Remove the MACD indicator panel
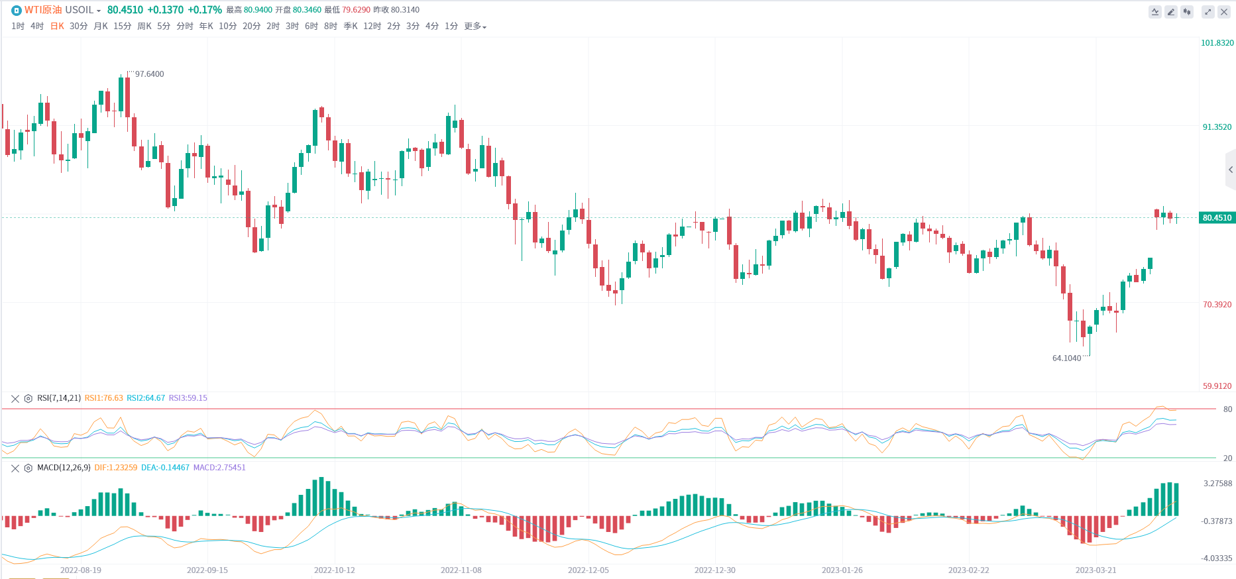The height and width of the screenshot is (579, 1236). coord(15,468)
